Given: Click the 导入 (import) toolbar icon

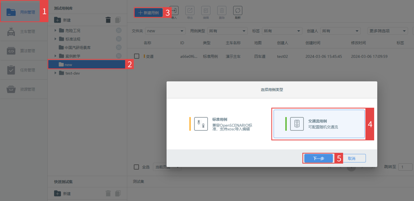Looking at the screenshot, I should coord(174,11).
